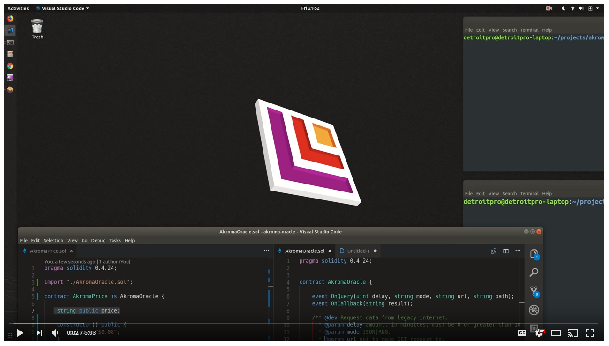
Task: Open the Explorer icon in VS Code activity bar
Action: click(534, 254)
